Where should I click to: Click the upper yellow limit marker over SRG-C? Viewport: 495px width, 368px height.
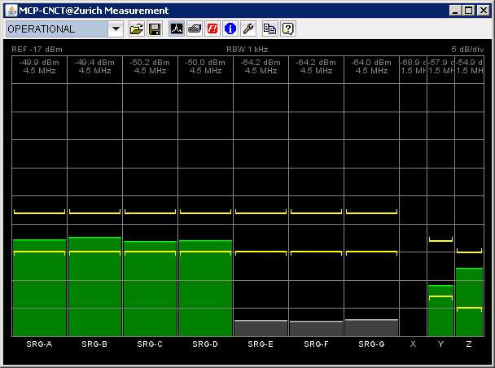(x=150, y=212)
